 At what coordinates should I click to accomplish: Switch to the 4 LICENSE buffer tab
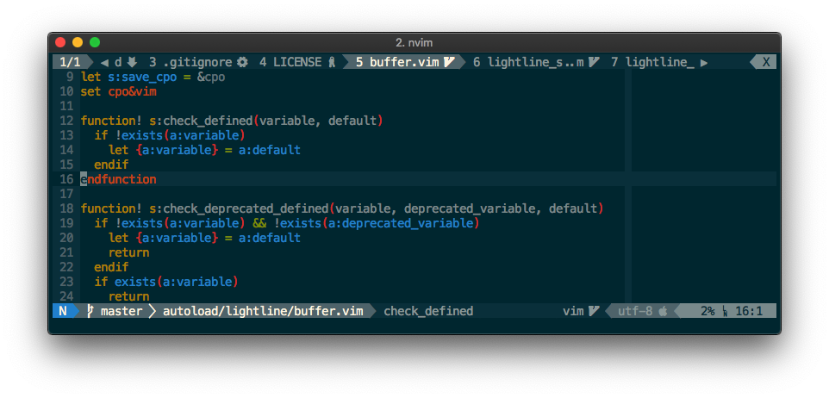[x=290, y=62]
